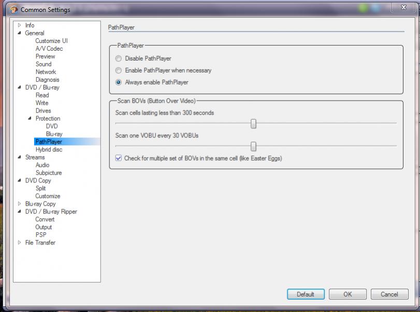
Task: Collapse the Protection tree node
Action: pyautogui.click(x=30, y=118)
